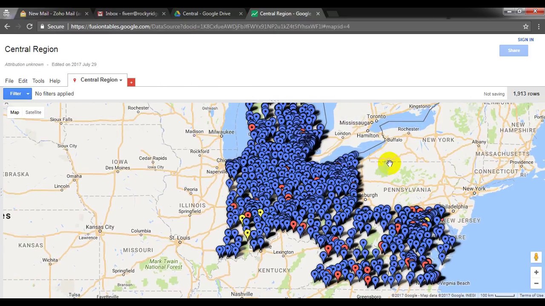Switch the map to Map view
The image size is (545, 306).
pyautogui.click(x=14, y=112)
